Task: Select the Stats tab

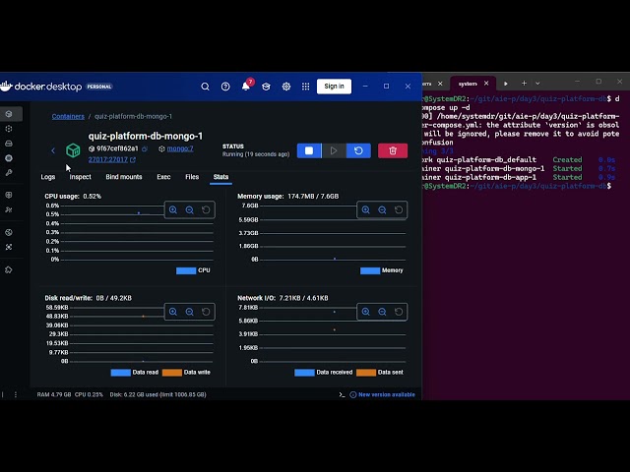Action: (220, 177)
